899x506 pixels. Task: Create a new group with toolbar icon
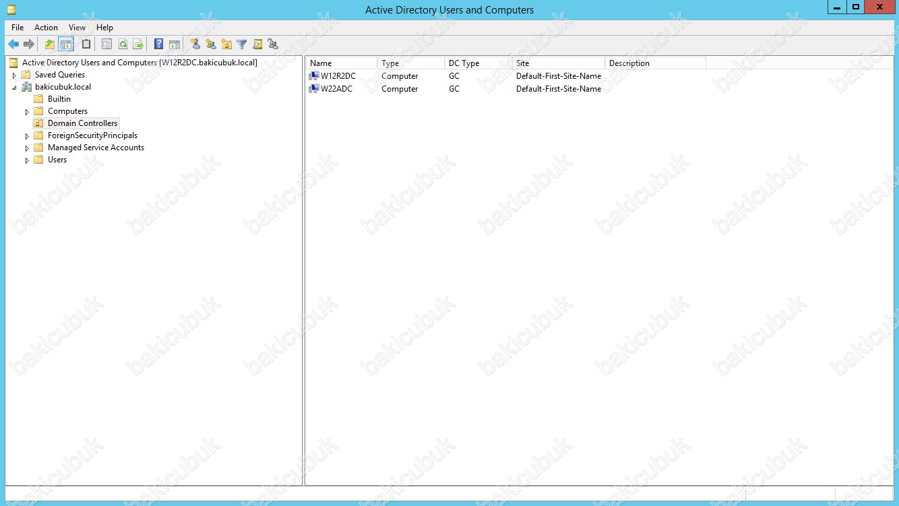(211, 44)
